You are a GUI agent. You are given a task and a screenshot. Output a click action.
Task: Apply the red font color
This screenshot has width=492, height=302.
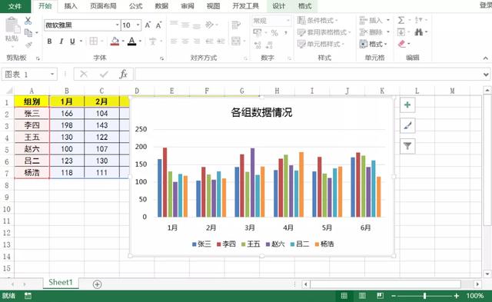pyautogui.click(x=131, y=41)
